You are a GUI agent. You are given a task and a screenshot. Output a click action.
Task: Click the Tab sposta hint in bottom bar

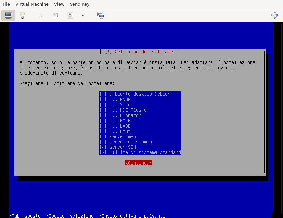tap(26, 216)
